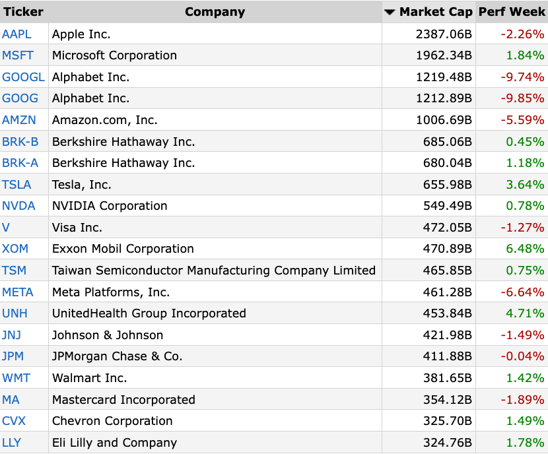The width and height of the screenshot is (548, 454).
Task: Click Visa's market cap value 472.05B
Action: 448,228
